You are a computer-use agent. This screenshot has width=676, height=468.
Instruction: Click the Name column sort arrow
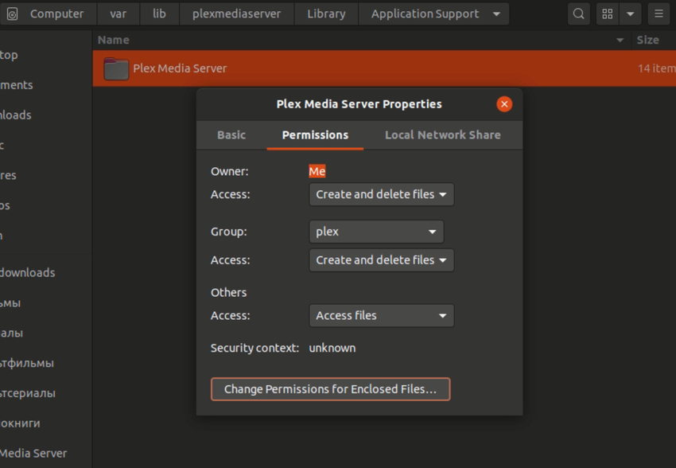pos(620,40)
